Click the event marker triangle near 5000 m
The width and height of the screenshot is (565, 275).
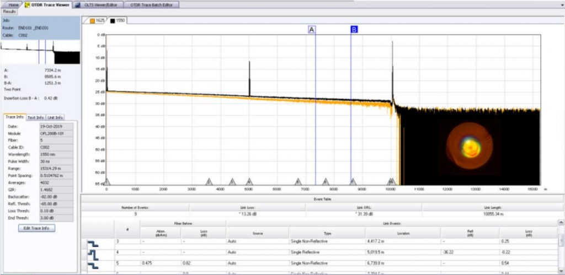pos(249,181)
